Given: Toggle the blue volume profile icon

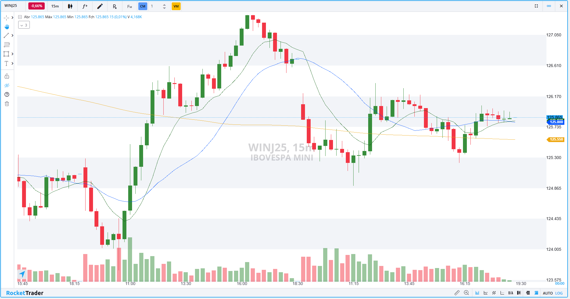Looking at the screenshot, I should pyautogui.click(x=536, y=293).
